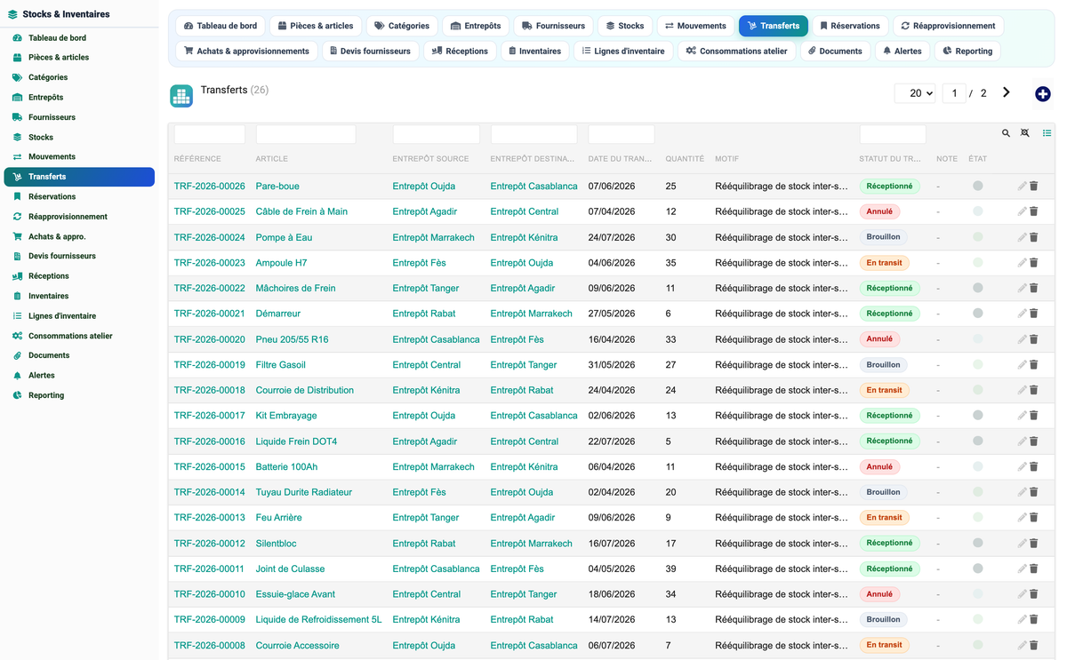Viewport: 1067px width, 660px height.
Task: Edit transfer TRF-2026-00026 pencil icon
Action: pos(1022,187)
